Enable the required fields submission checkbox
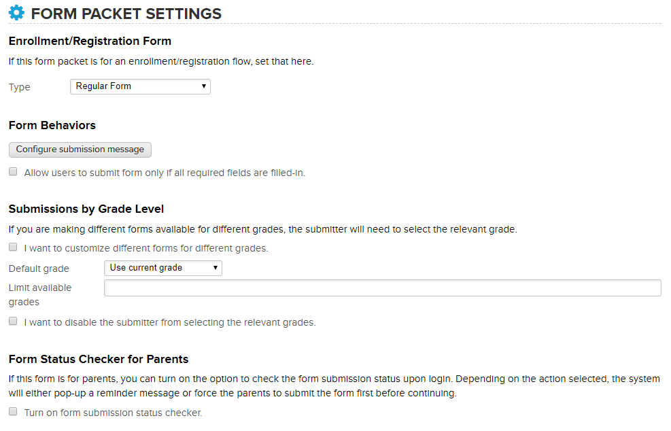 [13, 172]
